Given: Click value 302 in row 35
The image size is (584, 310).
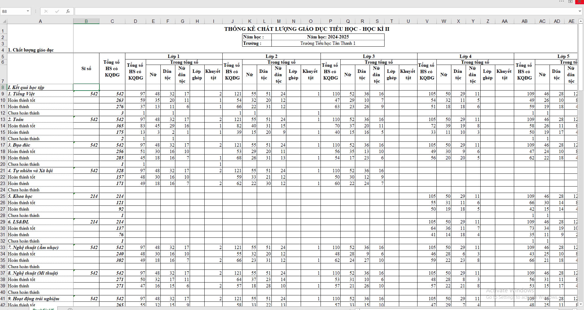Looking at the screenshot, I should pos(112,260).
